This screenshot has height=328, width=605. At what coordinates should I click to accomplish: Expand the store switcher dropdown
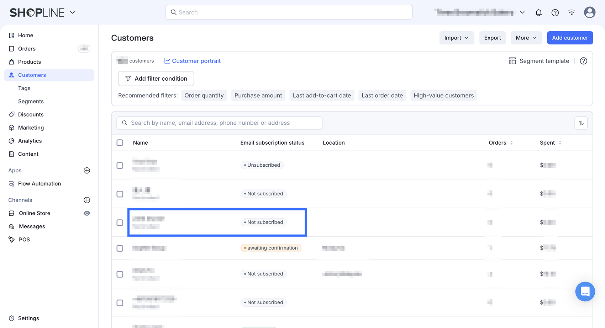[x=522, y=12]
